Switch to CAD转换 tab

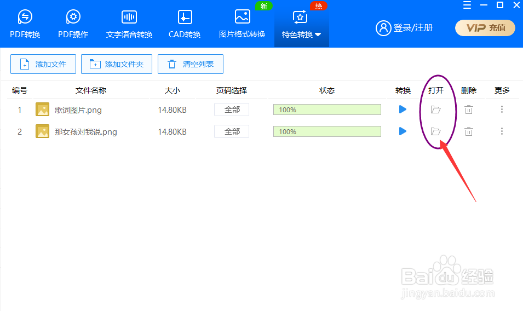tap(185, 24)
